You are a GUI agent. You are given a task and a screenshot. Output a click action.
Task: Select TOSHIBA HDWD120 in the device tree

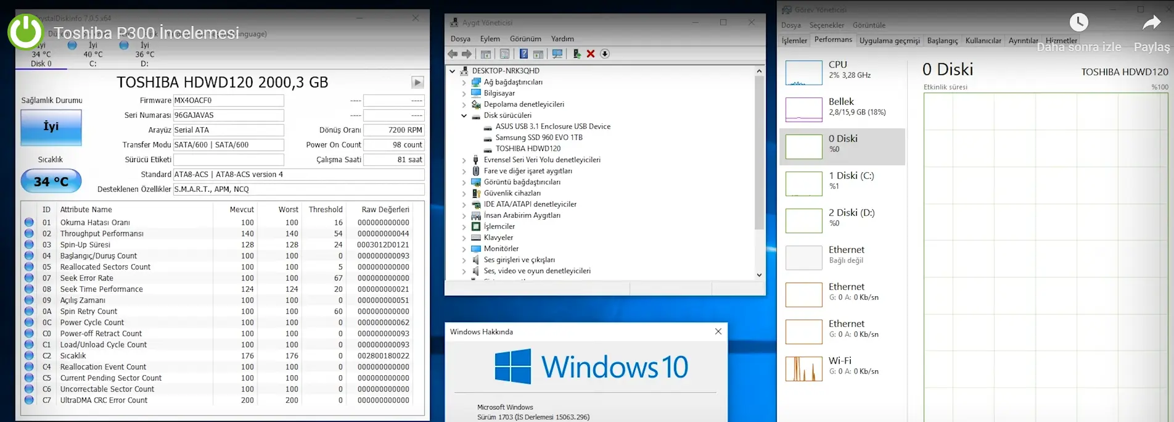pos(528,149)
